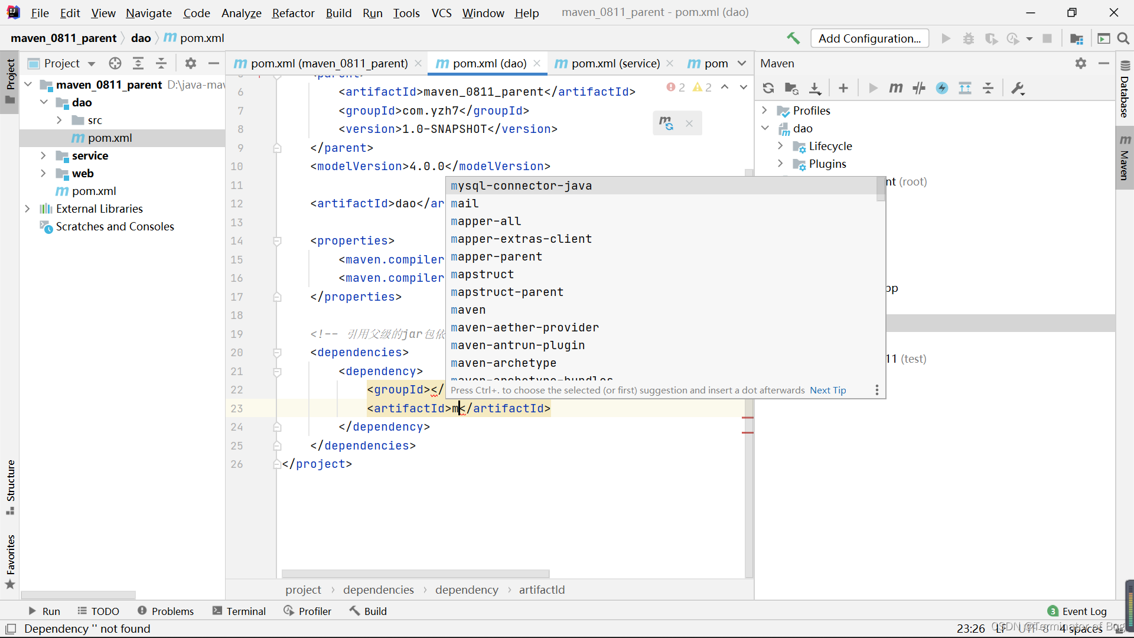Click Expand All icon in Project panel

tap(138, 63)
